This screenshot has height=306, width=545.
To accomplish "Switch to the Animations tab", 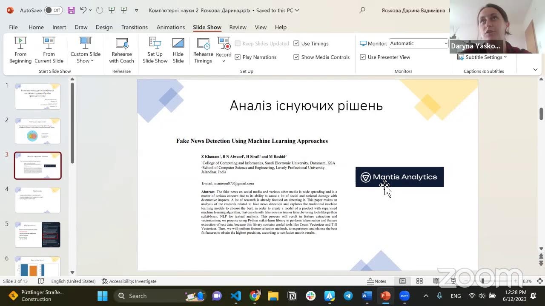I will pyautogui.click(x=171, y=27).
